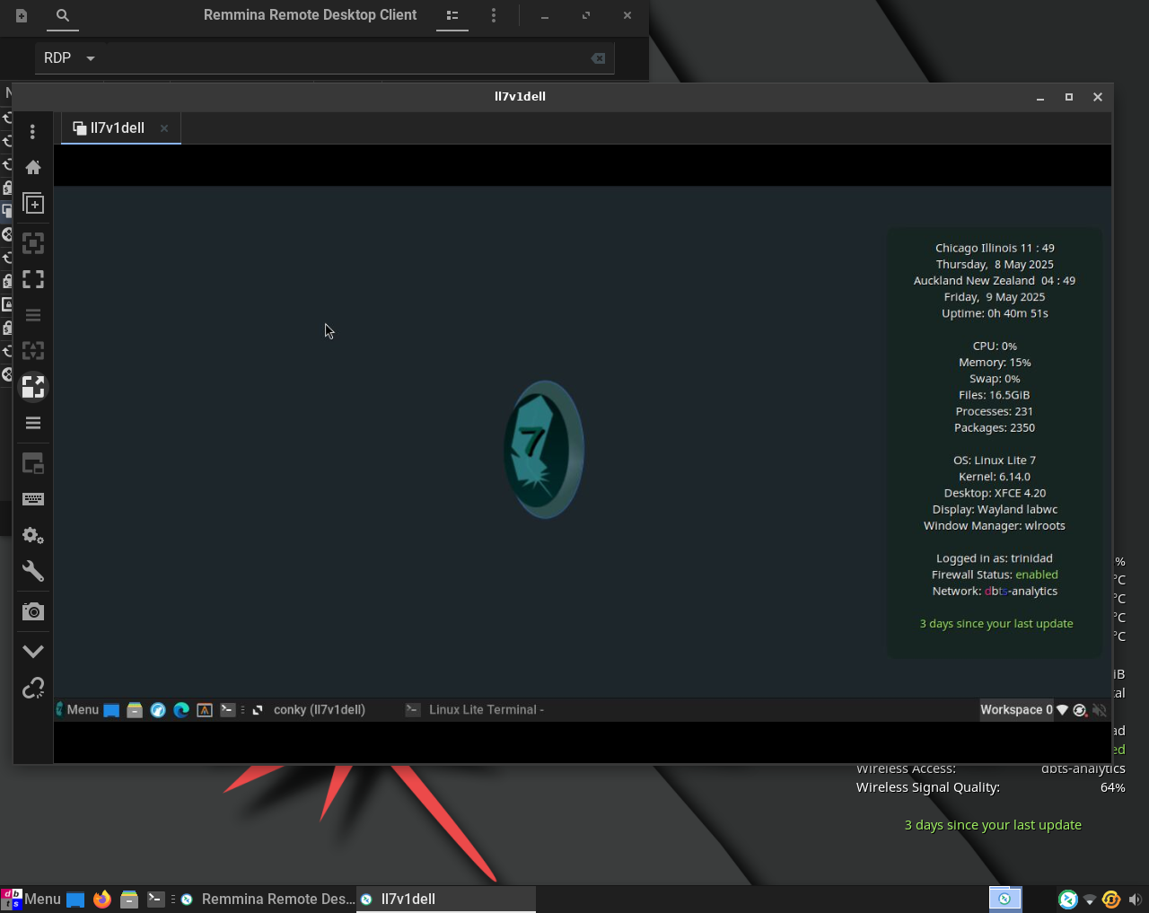Open the session preferences gears icon

point(33,535)
